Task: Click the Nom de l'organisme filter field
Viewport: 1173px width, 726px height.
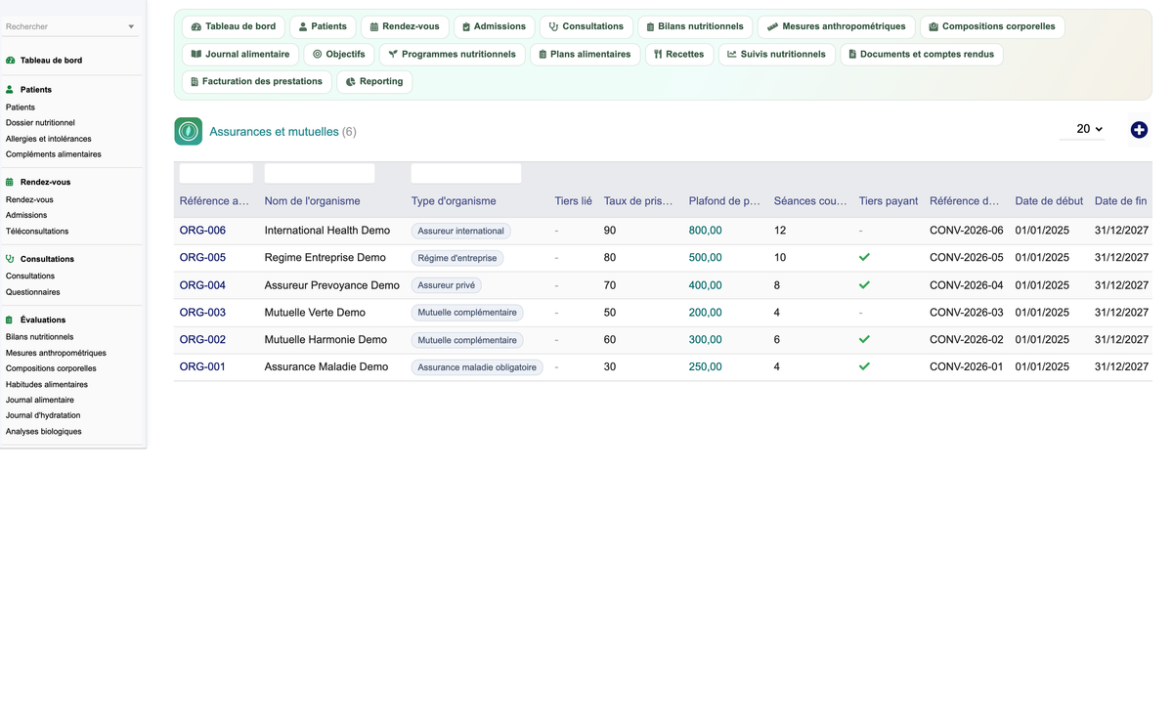Action: 320,174
